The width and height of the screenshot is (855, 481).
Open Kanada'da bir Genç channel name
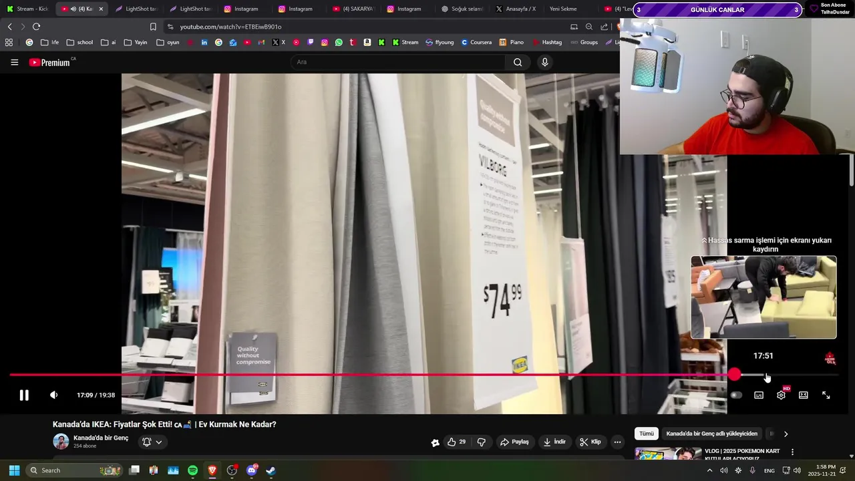101,438
